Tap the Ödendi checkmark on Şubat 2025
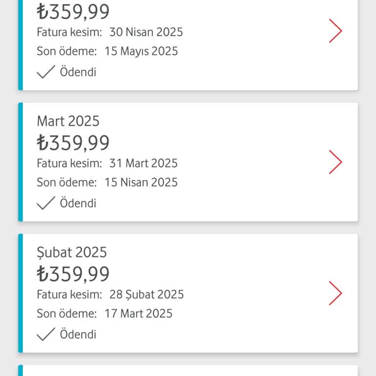The width and height of the screenshot is (376, 376). click(x=46, y=334)
